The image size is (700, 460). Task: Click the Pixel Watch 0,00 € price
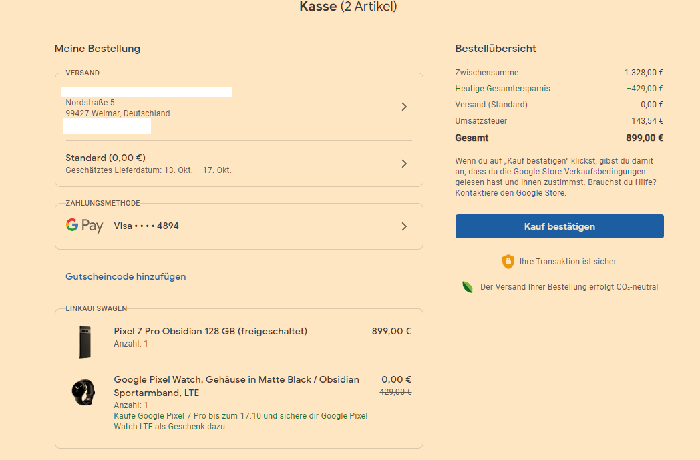(397, 379)
